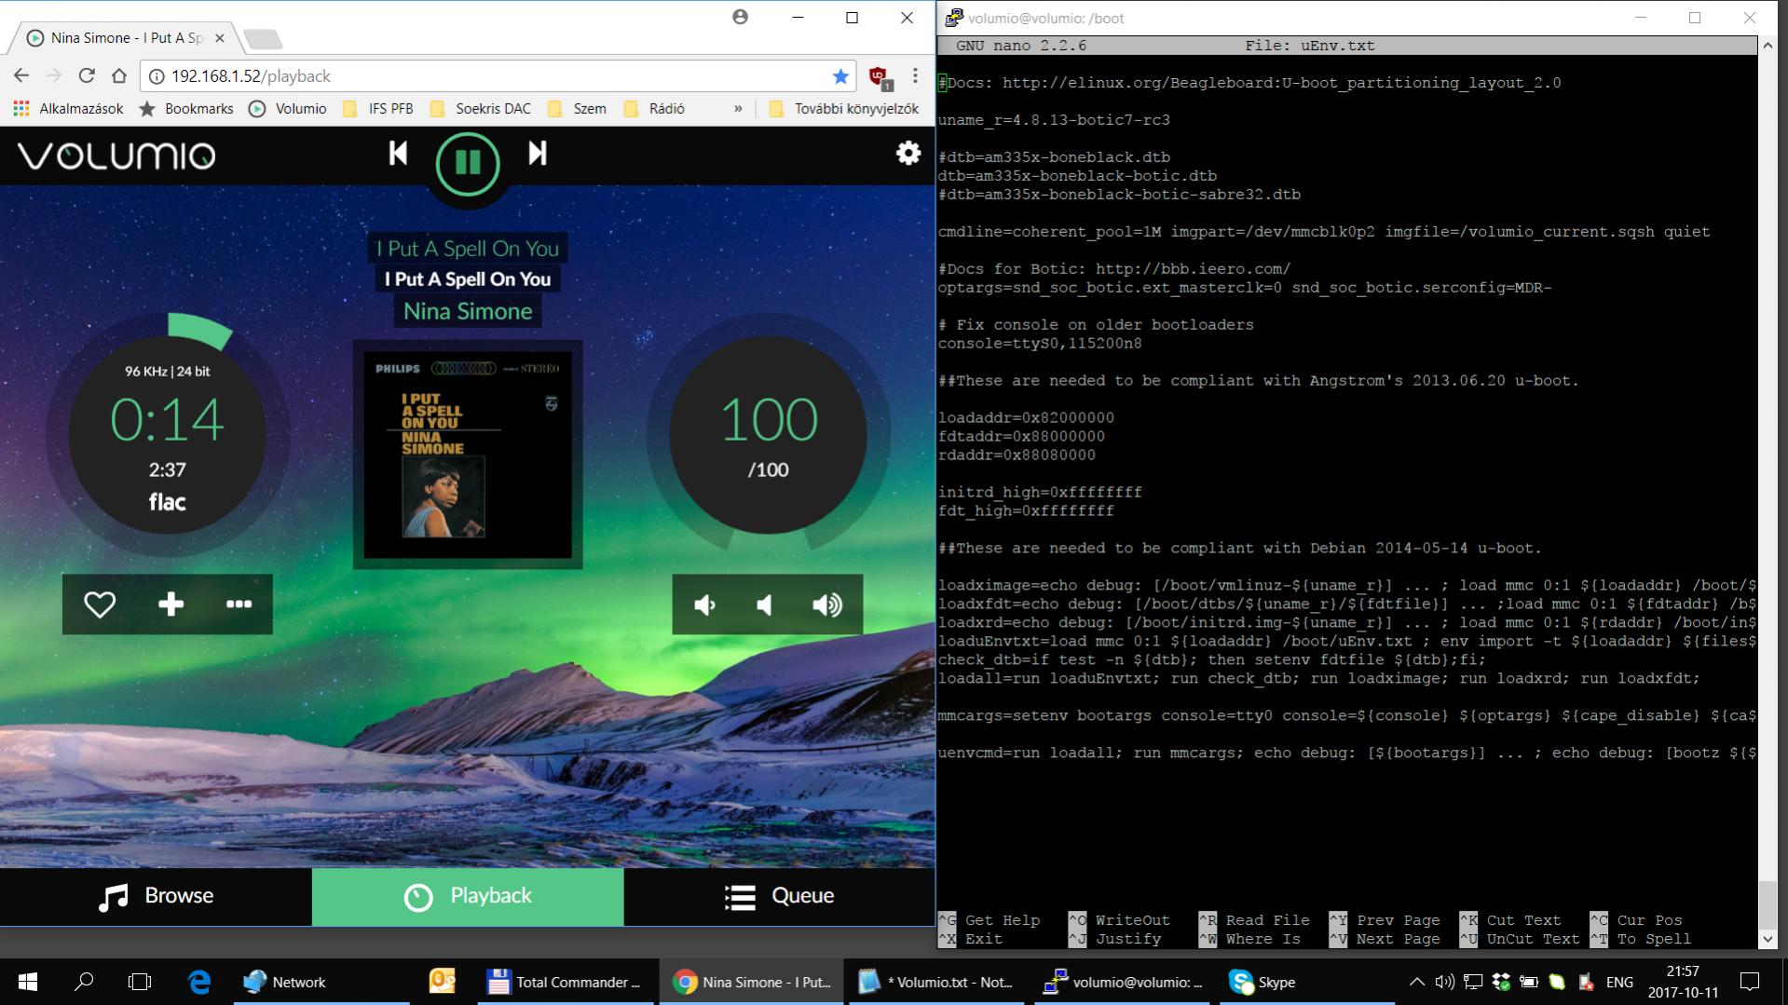Click PuTTY icon in terminal title bar
Screen dimensions: 1788x1005
tap(954, 18)
